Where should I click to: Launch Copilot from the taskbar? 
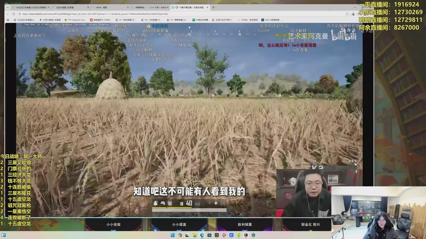180,235
